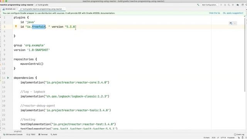The height and width of the screenshot is (139, 247).
Task: Click Ok, apply suggestion! link
Action: [233, 13]
